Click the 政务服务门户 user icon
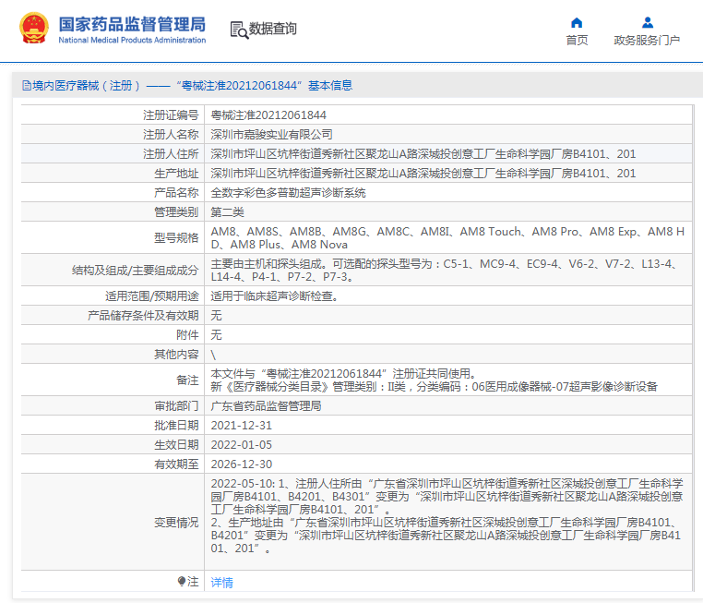Screen dimensions: 703x603 tap(647, 22)
